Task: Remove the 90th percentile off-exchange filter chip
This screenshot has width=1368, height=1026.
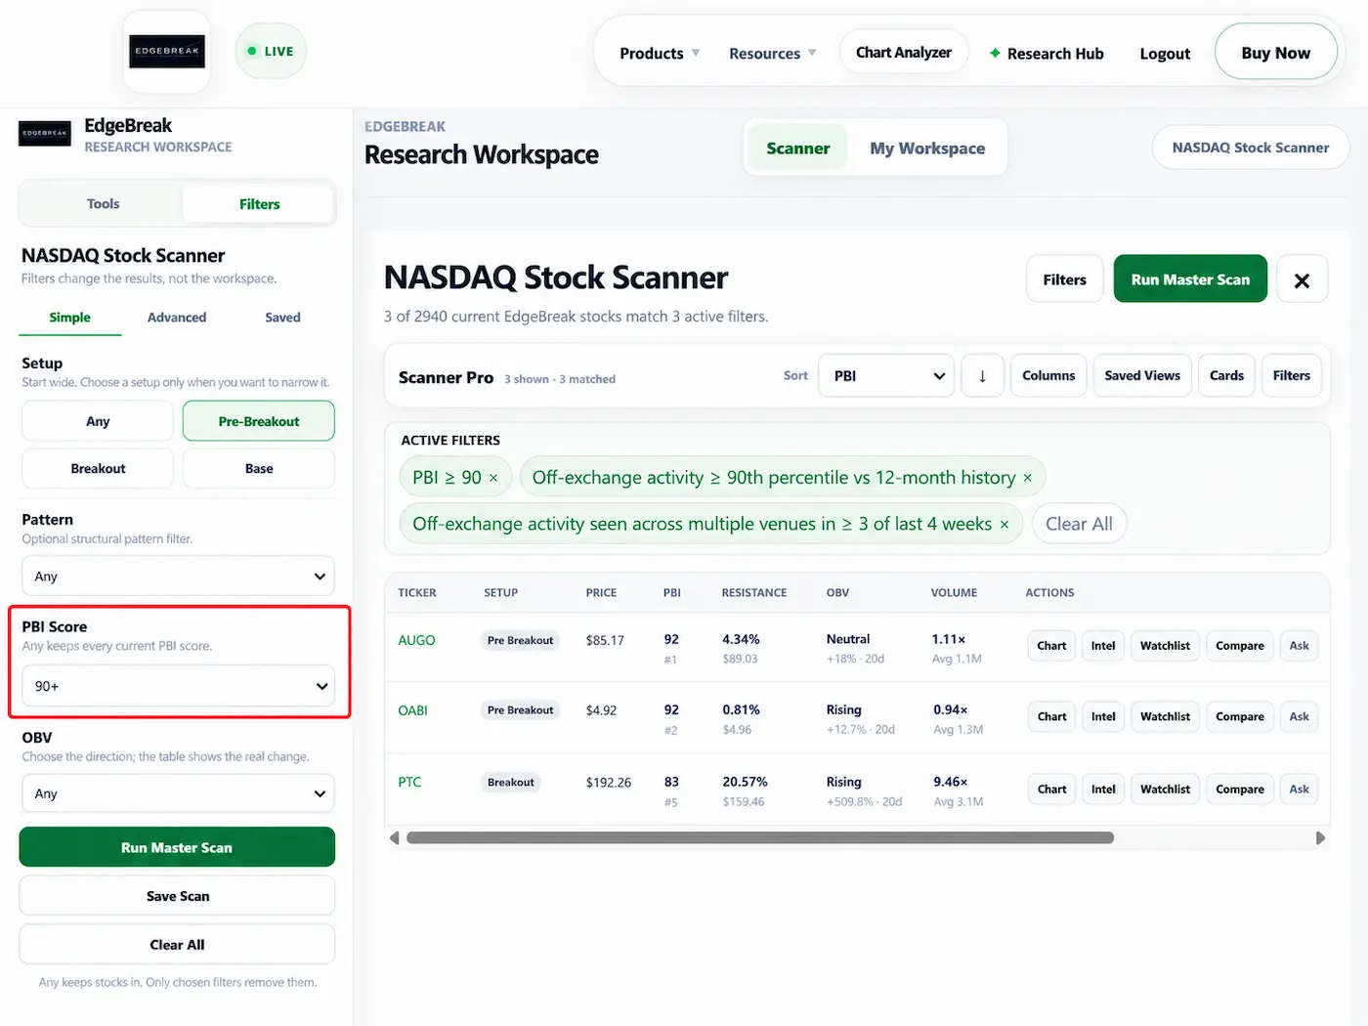Action: (1027, 478)
